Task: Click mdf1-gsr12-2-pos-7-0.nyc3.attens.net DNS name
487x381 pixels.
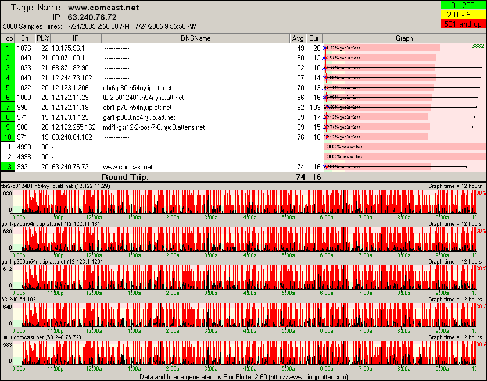Action: tap(154, 127)
